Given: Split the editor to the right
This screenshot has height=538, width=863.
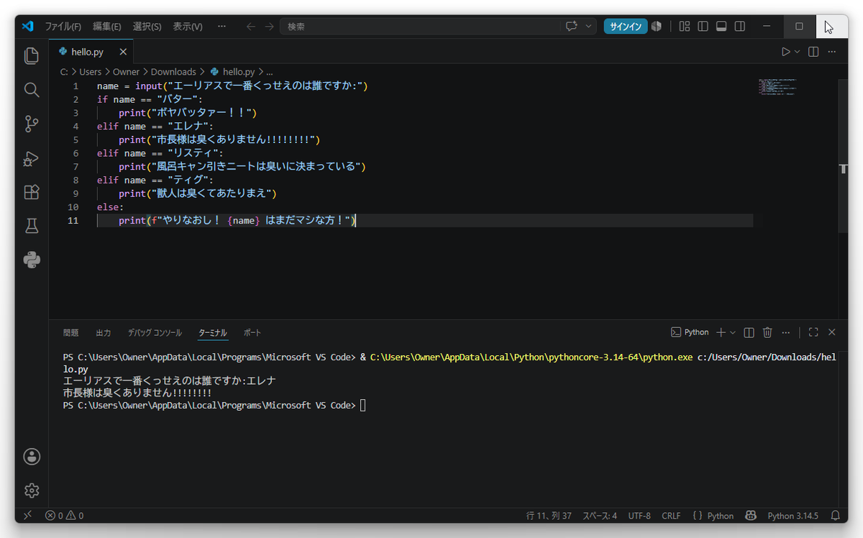Looking at the screenshot, I should pos(813,52).
